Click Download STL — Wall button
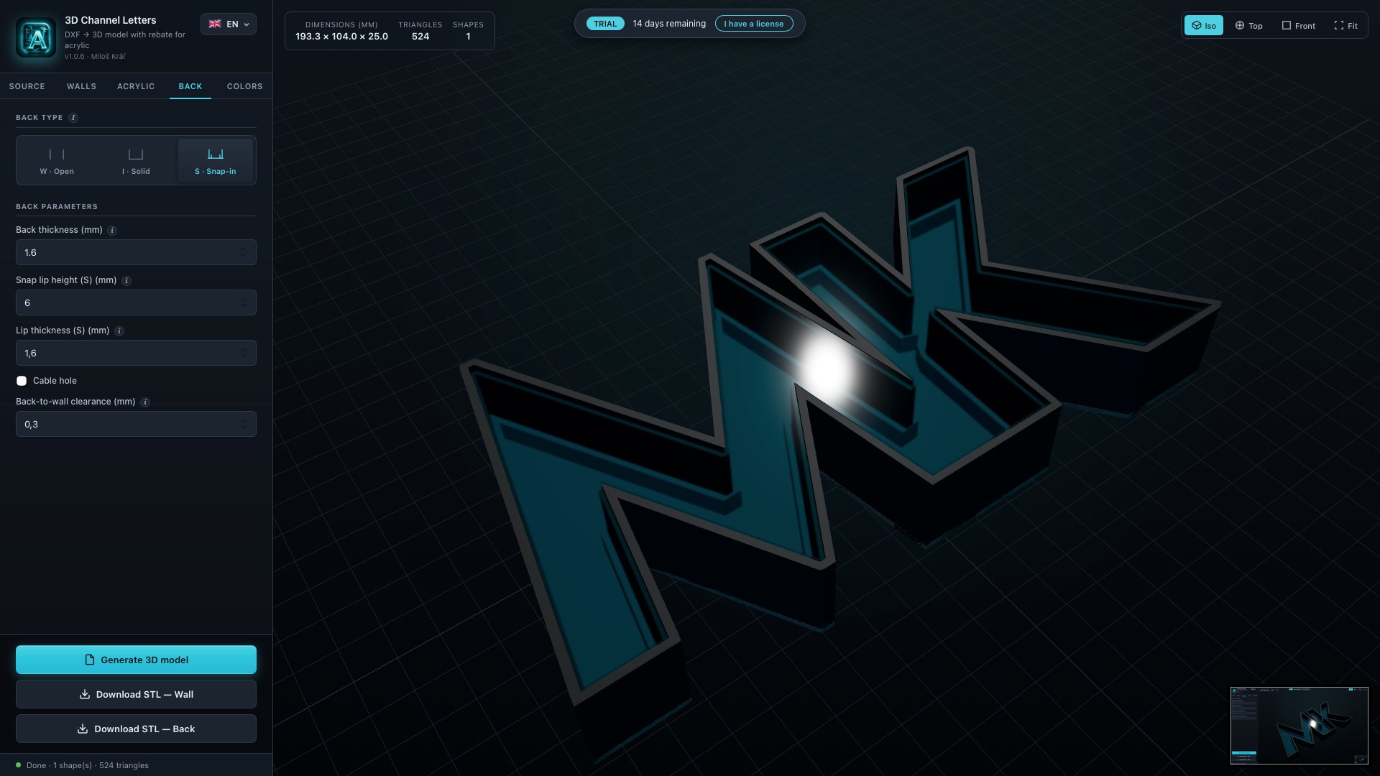The image size is (1380, 776). 136,694
